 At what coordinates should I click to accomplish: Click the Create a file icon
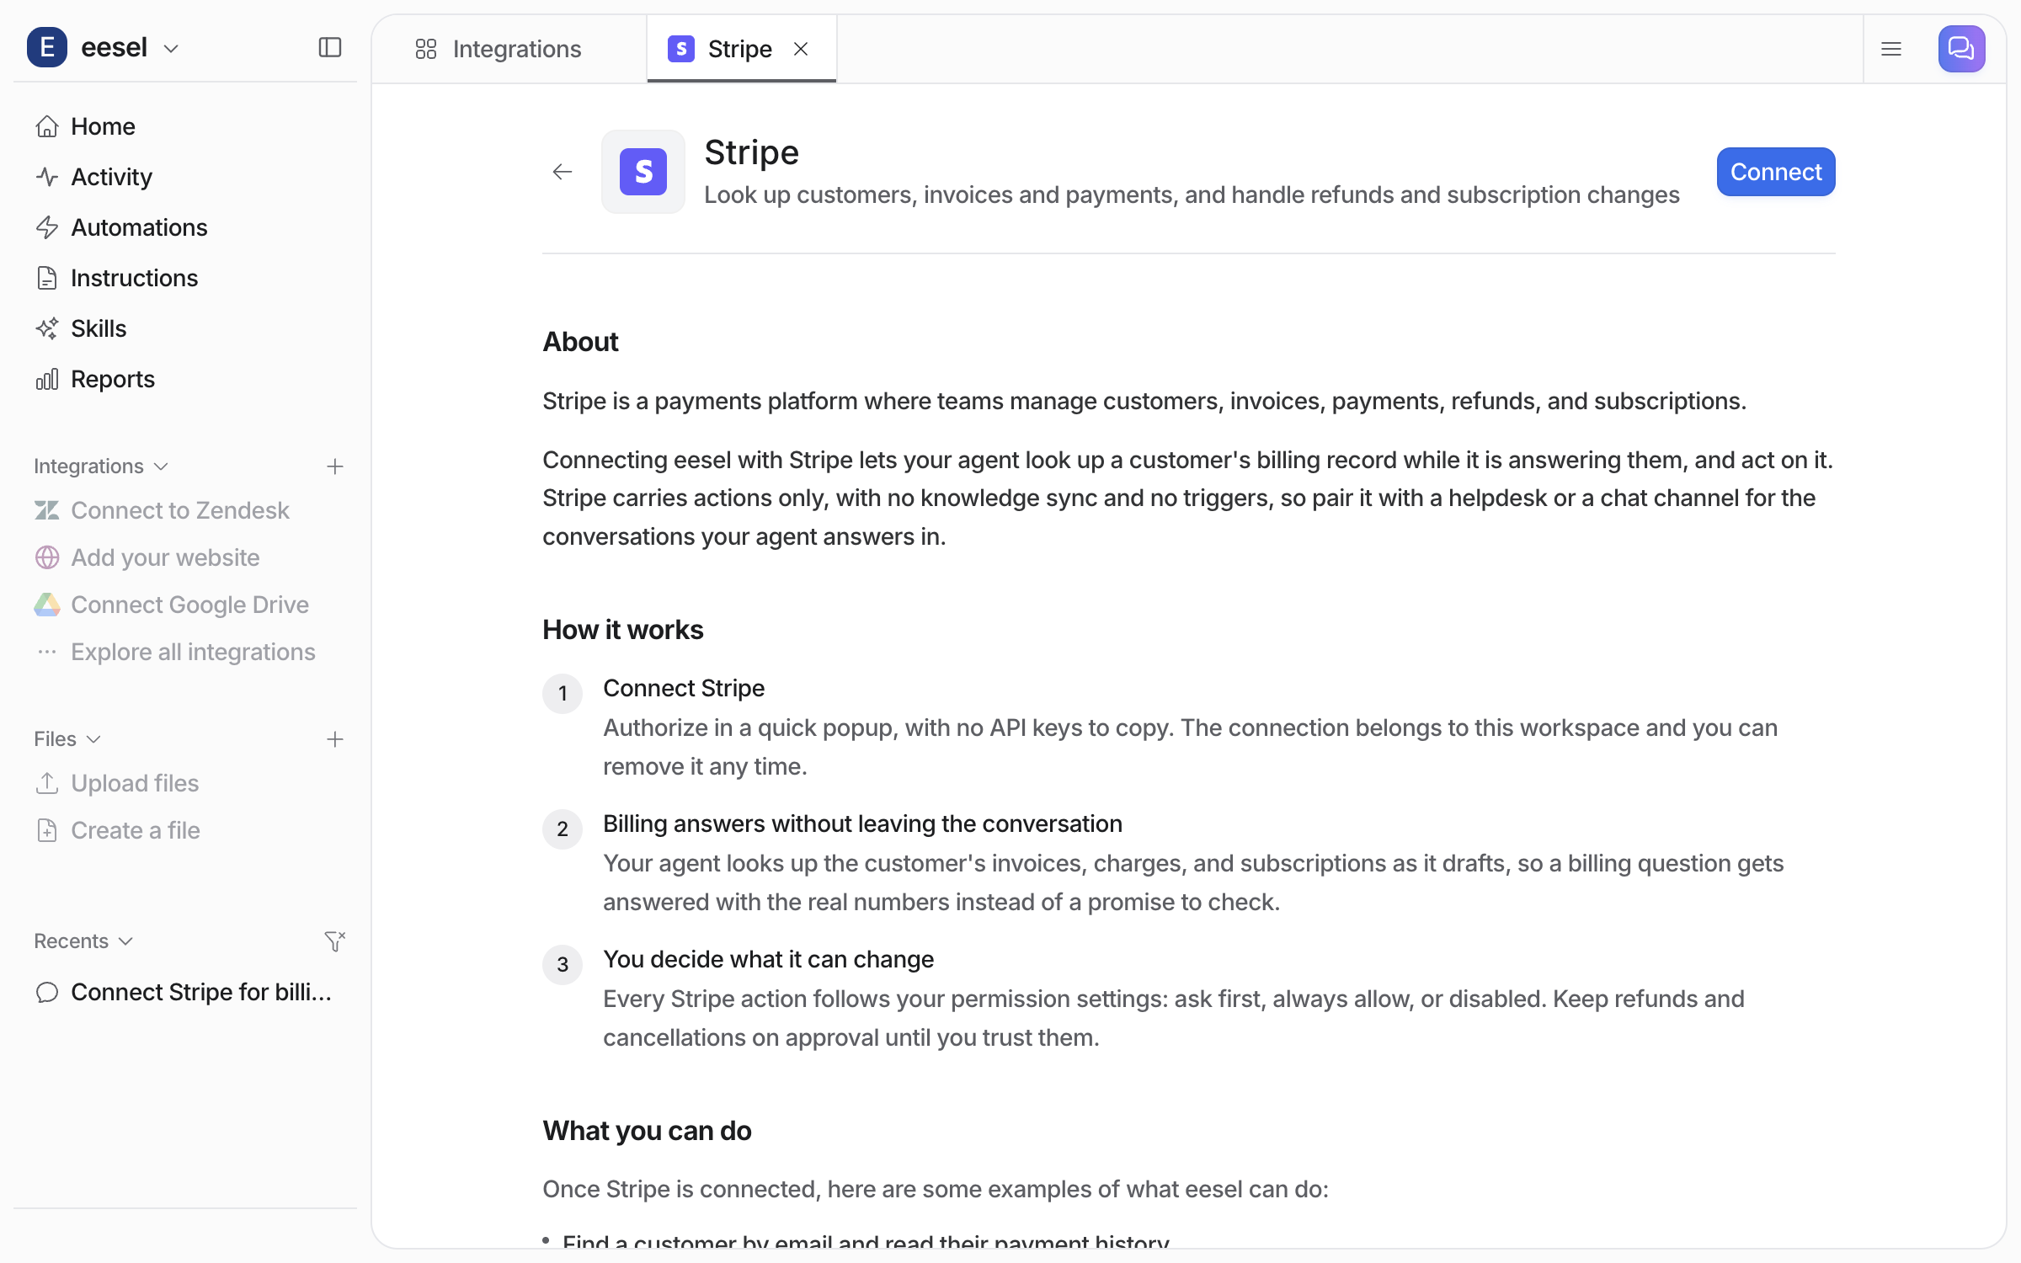click(x=47, y=830)
